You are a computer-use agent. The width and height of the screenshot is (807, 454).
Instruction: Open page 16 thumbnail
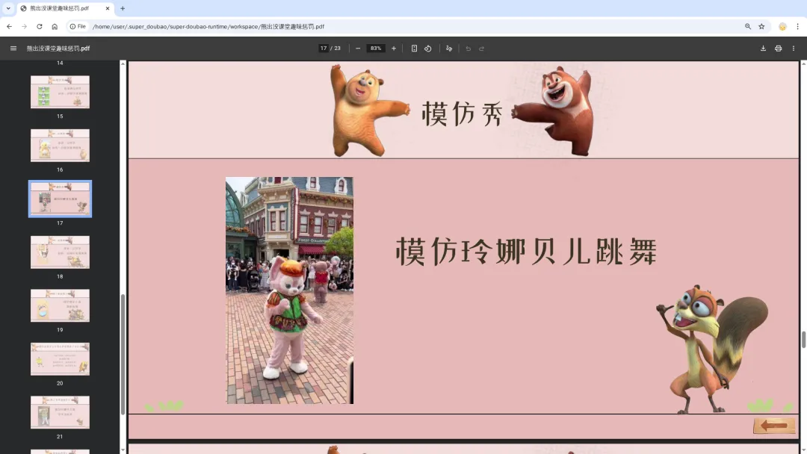60,146
